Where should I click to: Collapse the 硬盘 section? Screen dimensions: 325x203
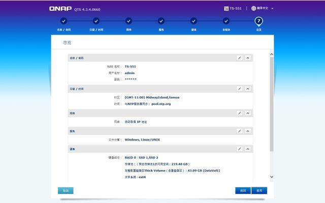pyautogui.click(x=248, y=149)
